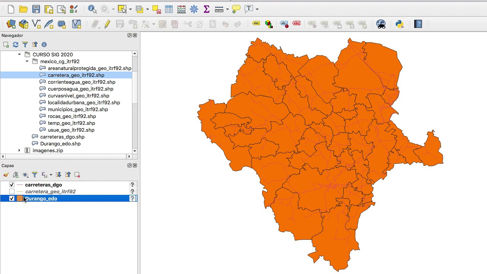Open selection tool dropdown arrow
The height and width of the screenshot is (274, 487).
point(131,9)
